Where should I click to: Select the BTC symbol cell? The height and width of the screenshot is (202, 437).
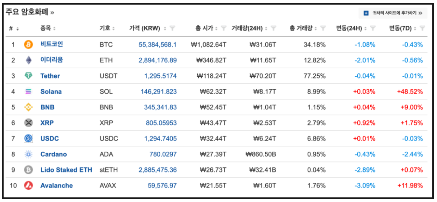106,44
